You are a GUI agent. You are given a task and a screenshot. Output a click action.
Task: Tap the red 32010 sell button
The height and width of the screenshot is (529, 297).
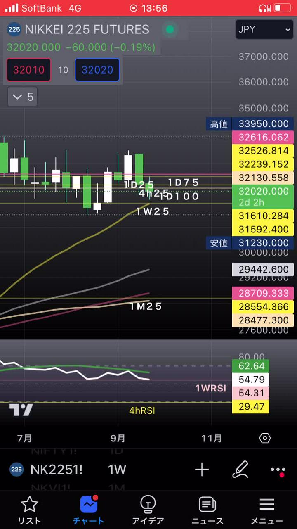click(x=28, y=70)
